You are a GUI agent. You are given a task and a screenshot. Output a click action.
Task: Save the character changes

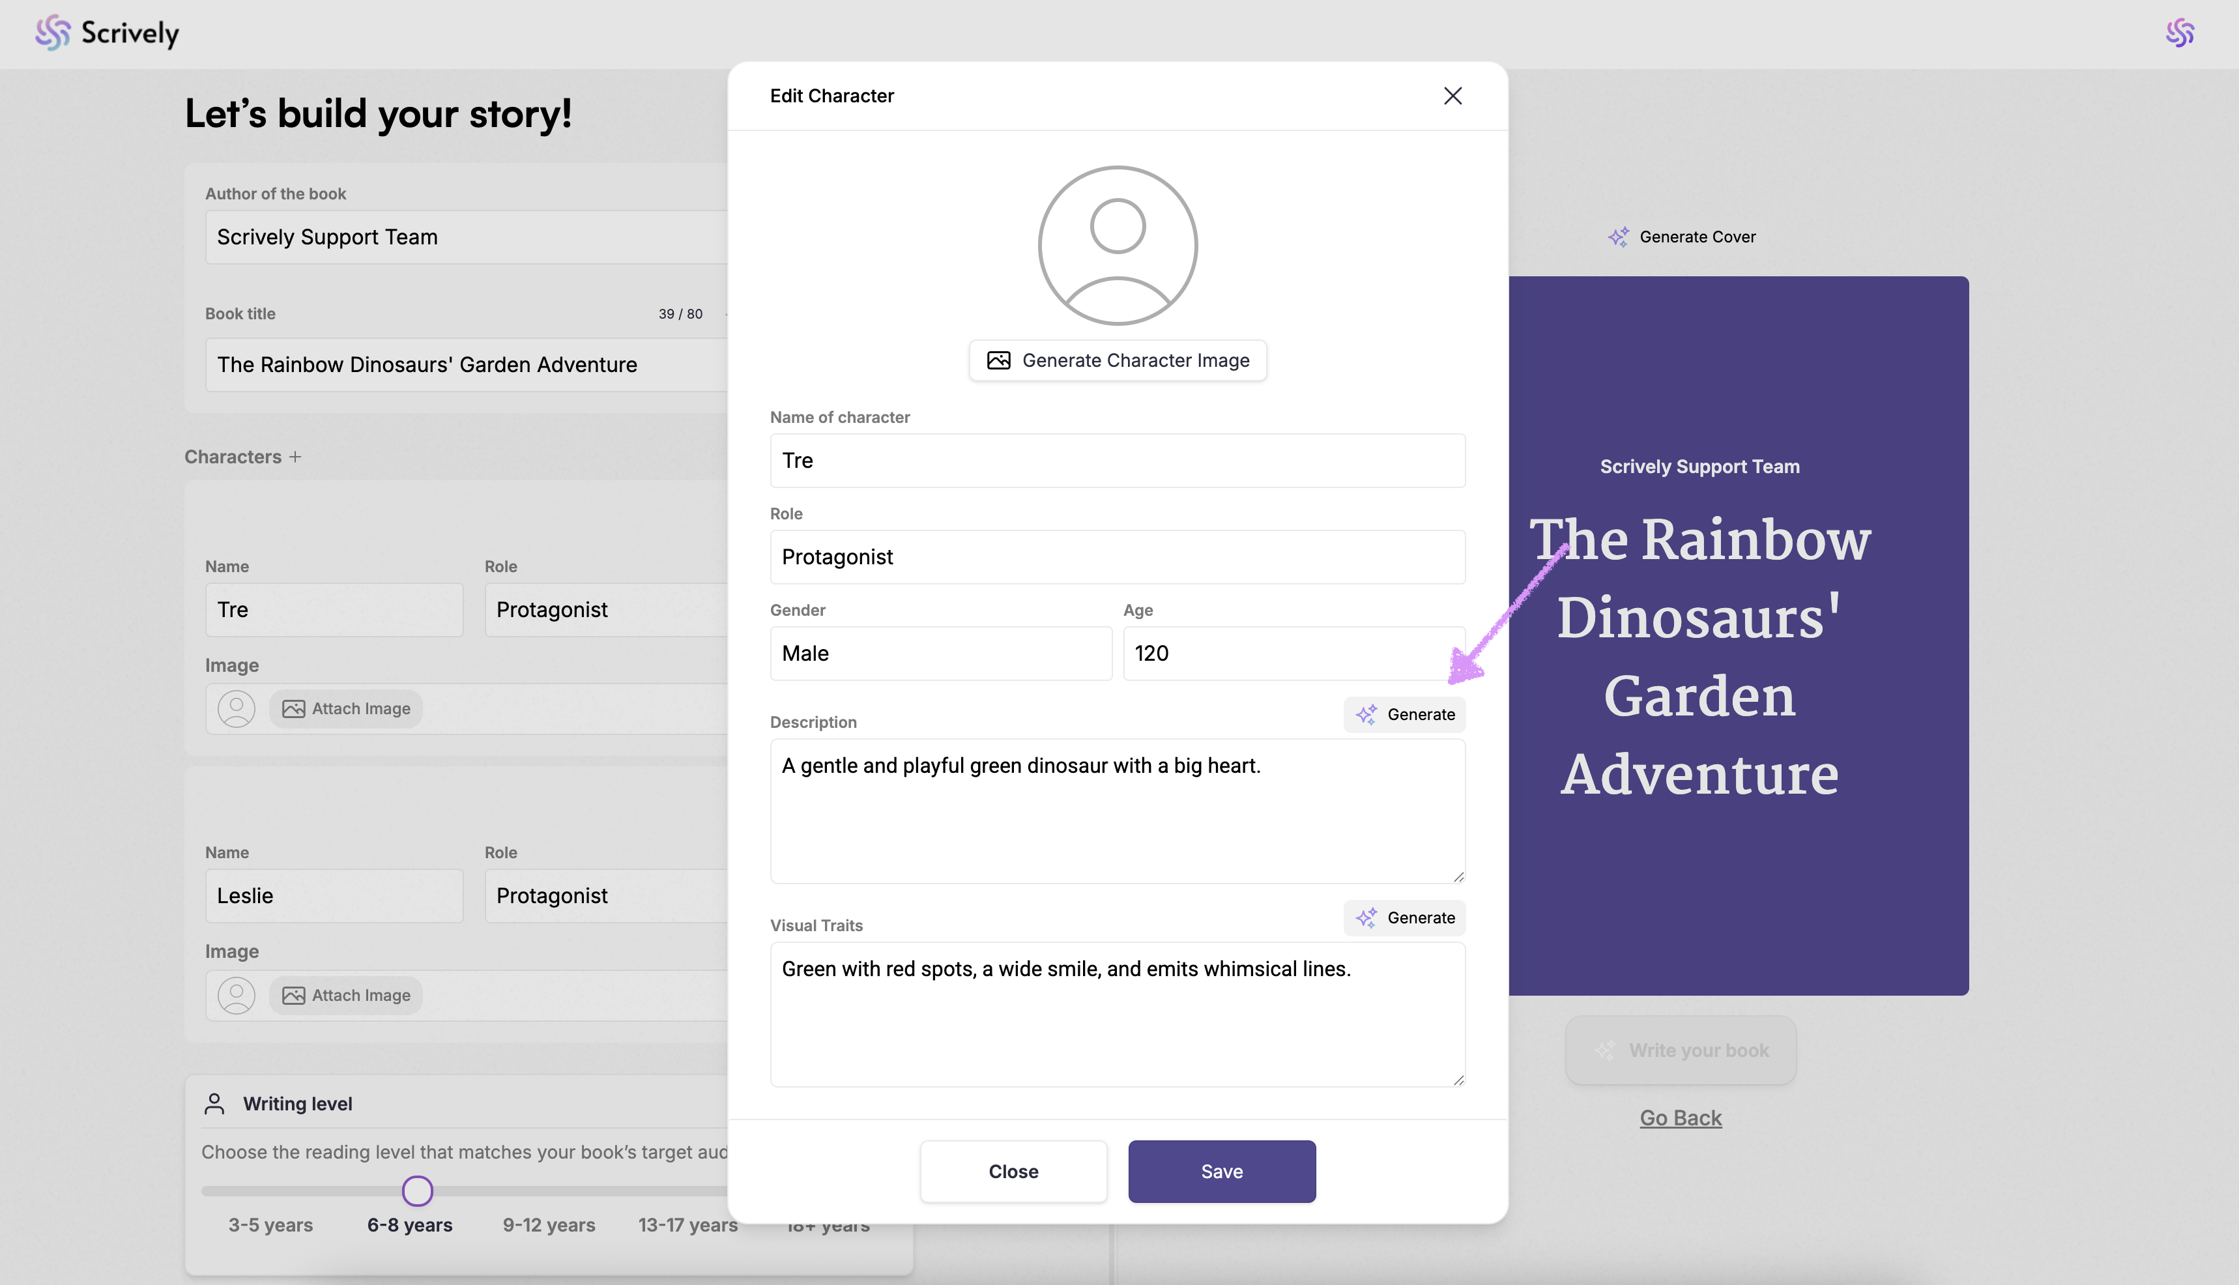(1221, 1171)
